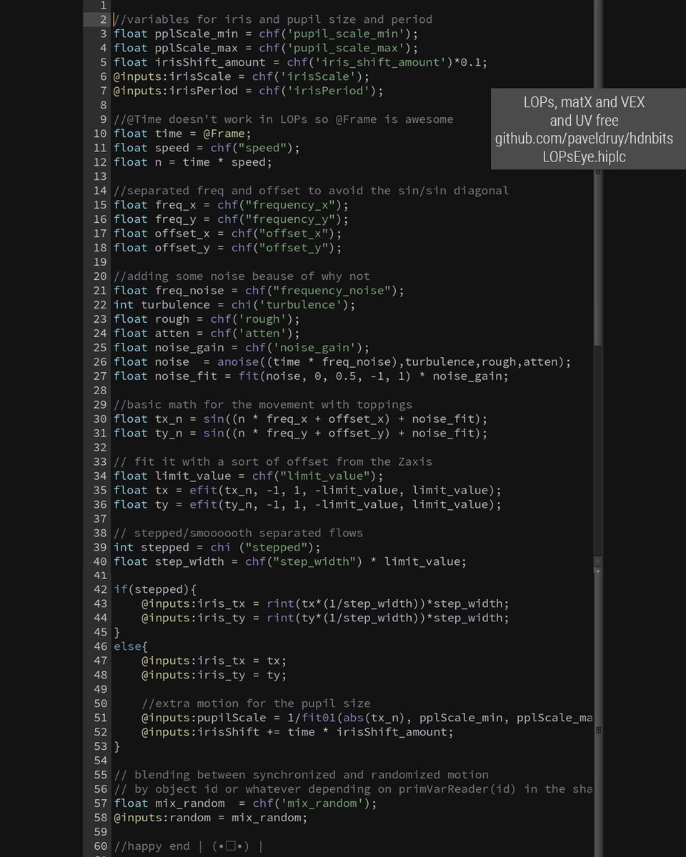Click the line declaring freq_noise
The image size is (686, 857).
(259, 291)
